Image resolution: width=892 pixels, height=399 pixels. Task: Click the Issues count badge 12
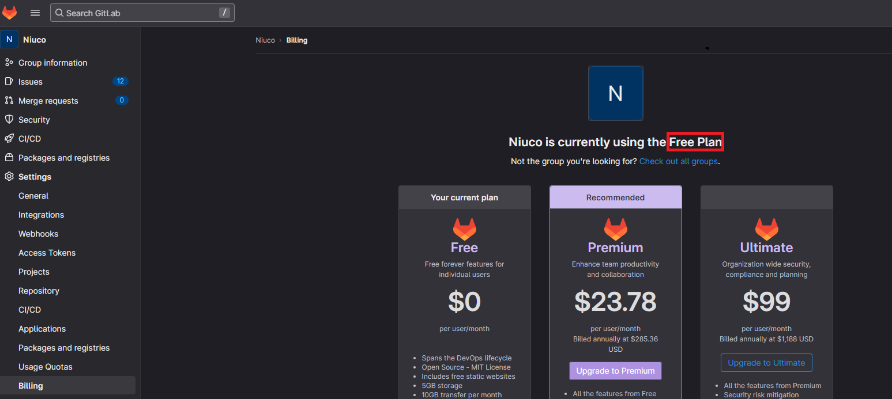[121, 81]
